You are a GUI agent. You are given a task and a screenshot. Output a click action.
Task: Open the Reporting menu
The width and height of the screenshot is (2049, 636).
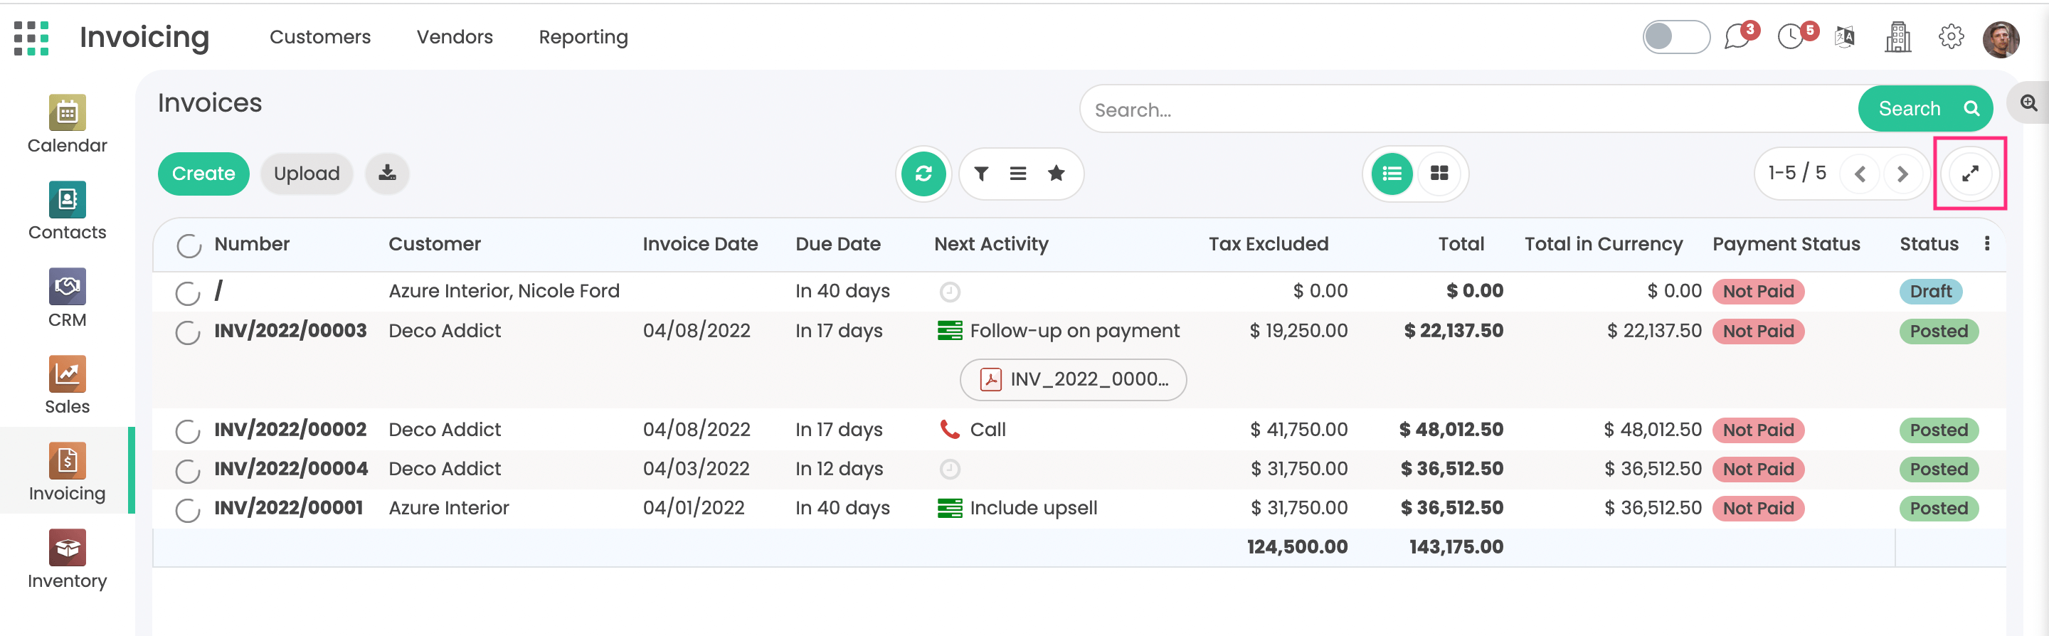click(x=583, y=36)
